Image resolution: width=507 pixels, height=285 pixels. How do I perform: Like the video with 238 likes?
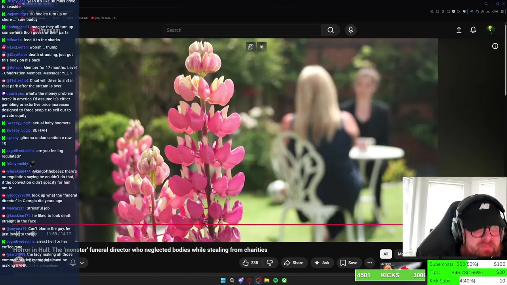[x=250, y=263]
